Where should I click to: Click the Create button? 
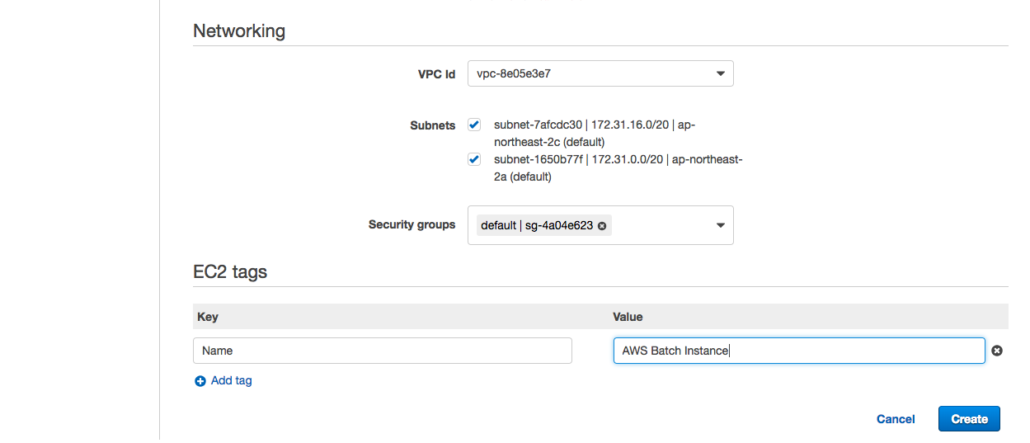969,419
